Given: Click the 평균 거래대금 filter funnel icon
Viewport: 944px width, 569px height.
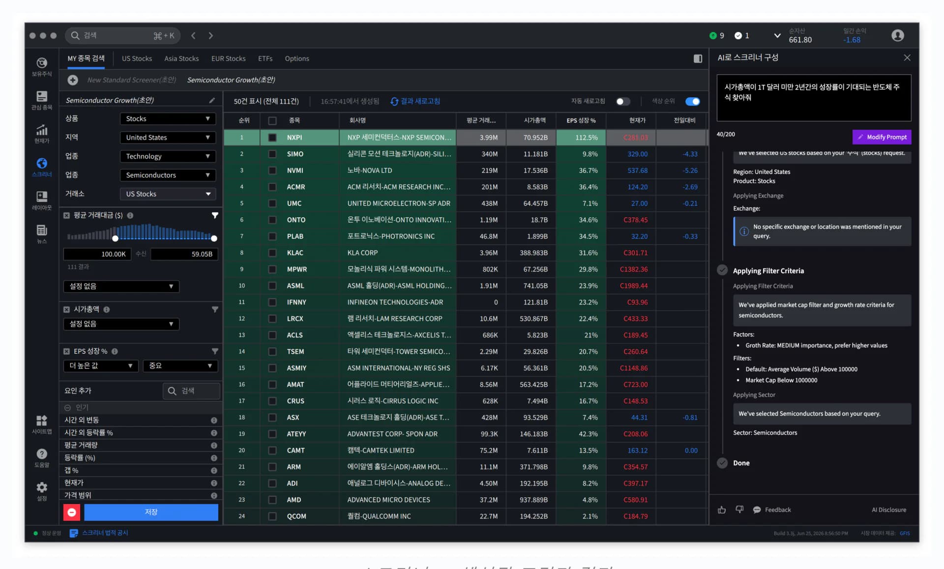Looking at the screenshot, I should pos(215,215).
